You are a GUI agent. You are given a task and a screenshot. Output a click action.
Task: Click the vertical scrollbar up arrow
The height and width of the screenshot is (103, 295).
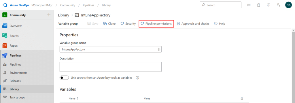coord(293,30)
